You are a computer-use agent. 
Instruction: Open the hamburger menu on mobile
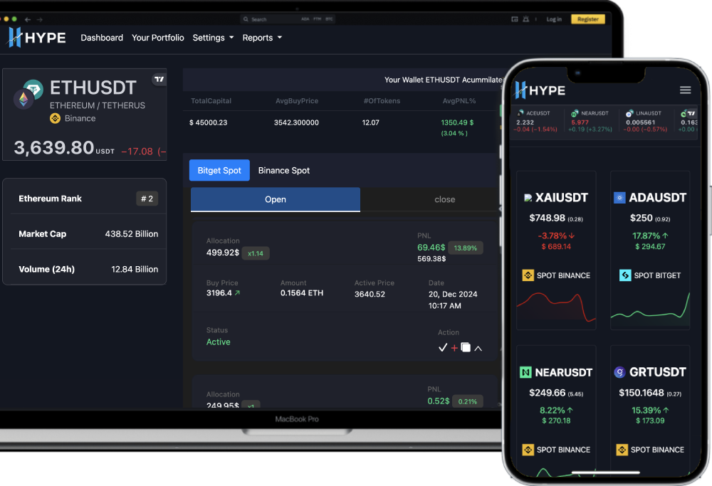(685, 90)
